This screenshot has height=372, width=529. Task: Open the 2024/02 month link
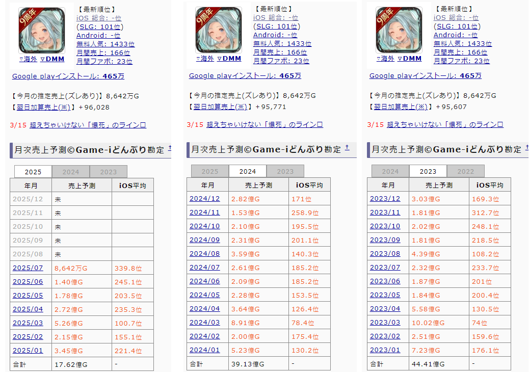coord(204,337)
